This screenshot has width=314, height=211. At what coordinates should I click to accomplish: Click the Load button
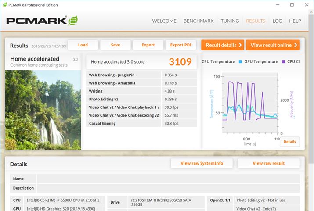(83, 45)
